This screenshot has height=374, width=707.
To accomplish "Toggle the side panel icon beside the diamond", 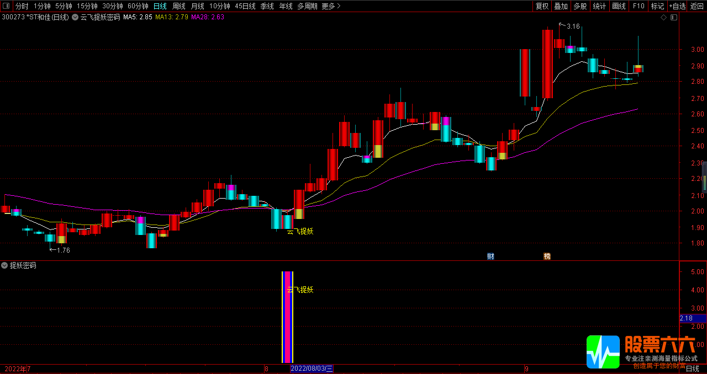I will click(673, 17).
